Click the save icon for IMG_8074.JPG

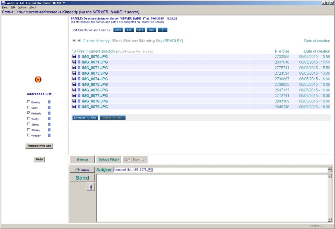74,79
